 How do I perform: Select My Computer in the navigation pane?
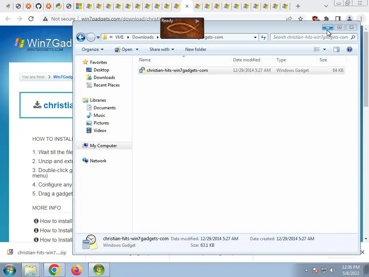pyautogui.click(x=103, y=146)
